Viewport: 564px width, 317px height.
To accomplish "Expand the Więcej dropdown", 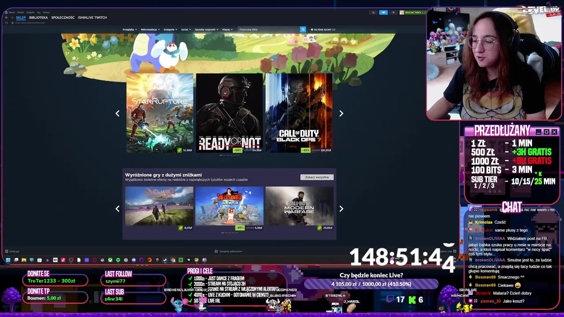I will (x=227, y=29).
